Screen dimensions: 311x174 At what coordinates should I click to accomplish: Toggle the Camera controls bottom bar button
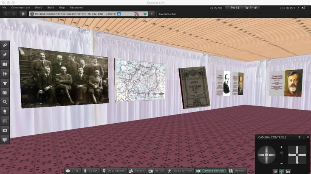[210, 171]
